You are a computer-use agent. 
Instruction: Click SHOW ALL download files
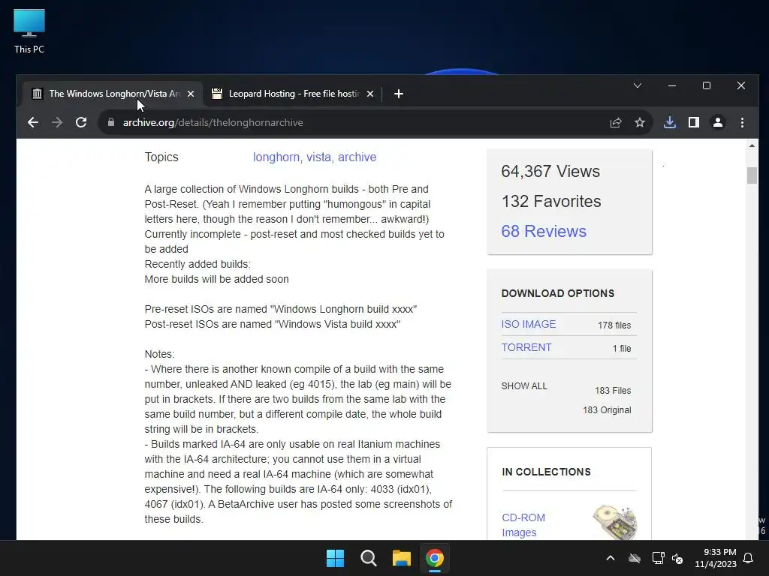[523, 386]
